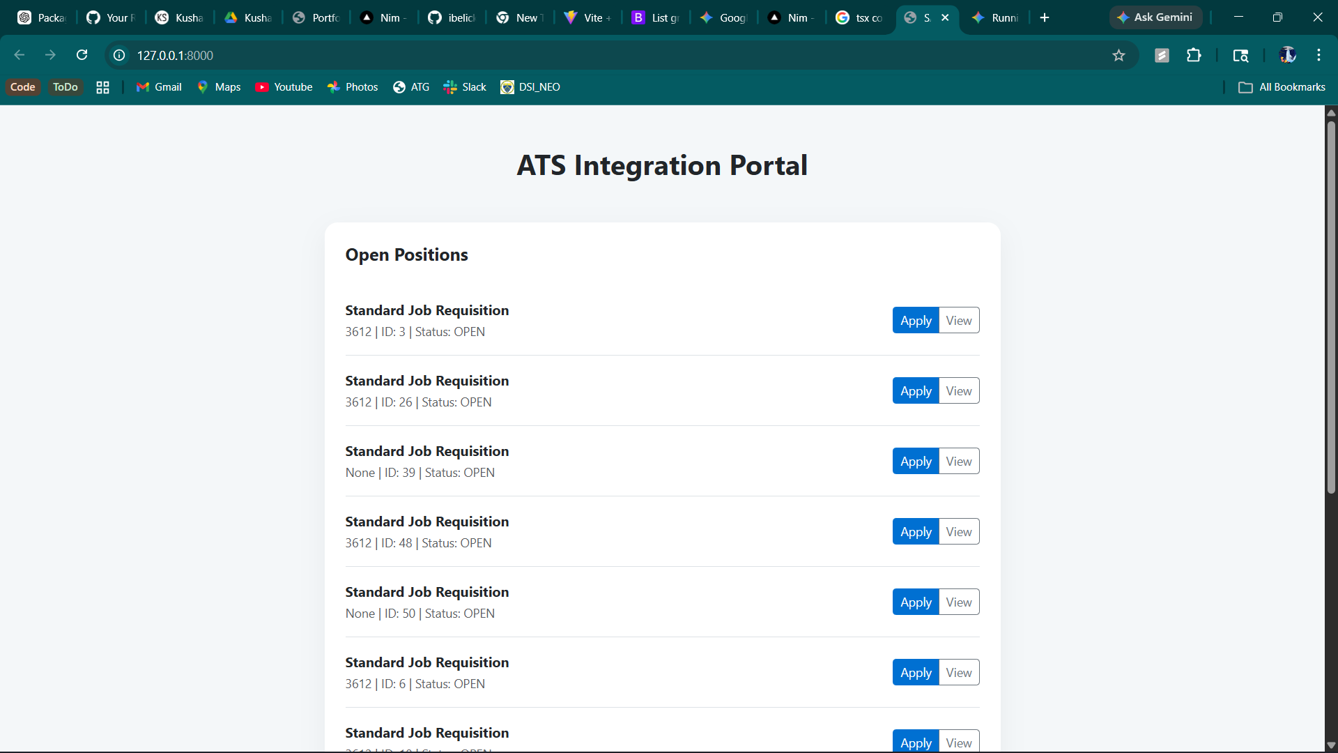1338x753 pixels.
Task: Click the page vertical scrollbar down arrow
Action: click(1331, 745)
